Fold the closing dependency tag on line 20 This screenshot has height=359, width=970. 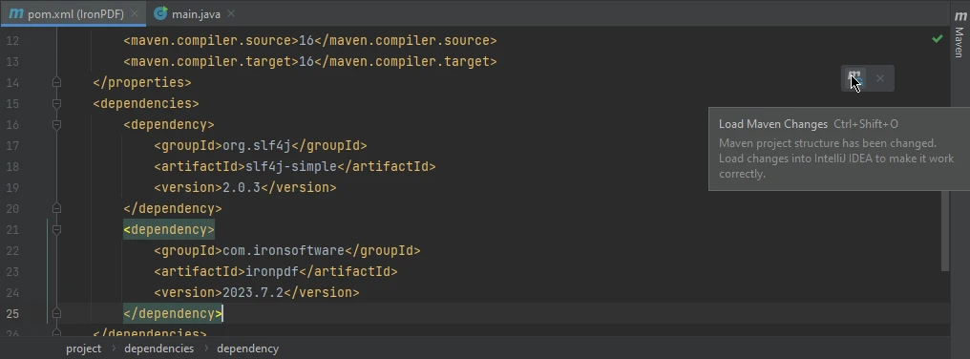tap(57, 208)
